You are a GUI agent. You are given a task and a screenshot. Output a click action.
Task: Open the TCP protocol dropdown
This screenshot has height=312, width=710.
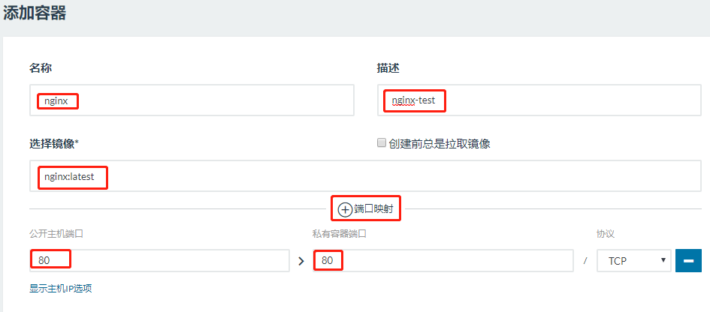(633, 260)
